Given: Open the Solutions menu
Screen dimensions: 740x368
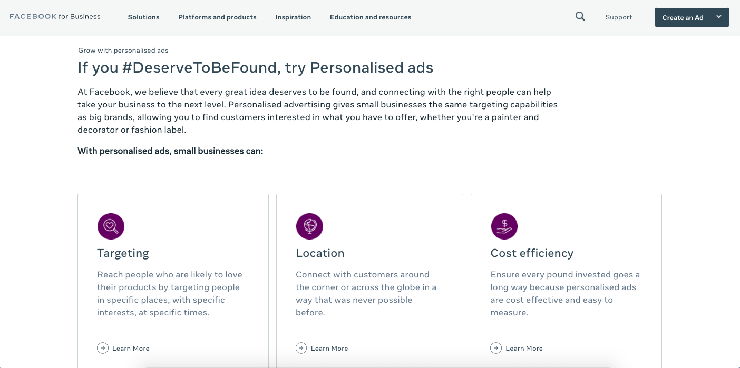Looking at the screenshot, I should pyautogui.click(x=143, y=17).
